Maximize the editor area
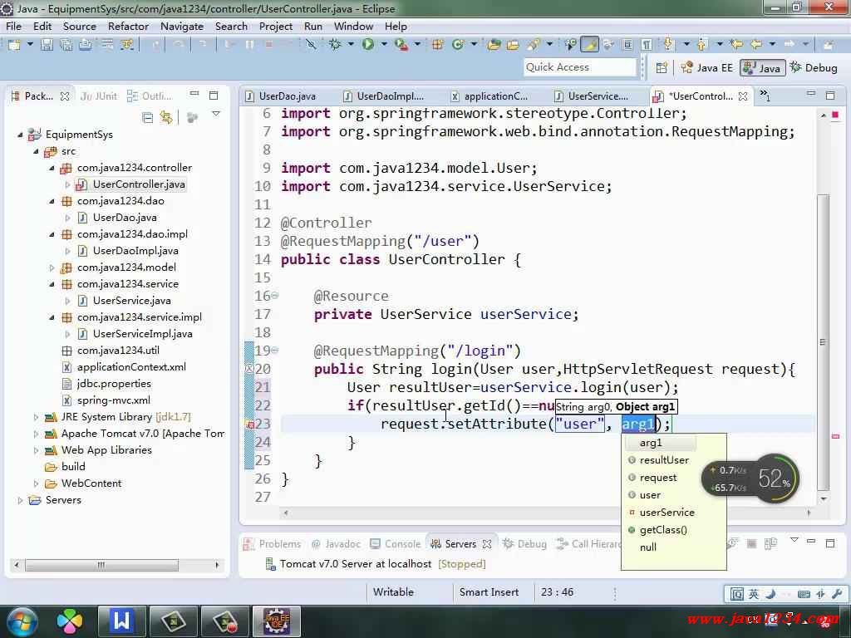 (x=830, y=95)
